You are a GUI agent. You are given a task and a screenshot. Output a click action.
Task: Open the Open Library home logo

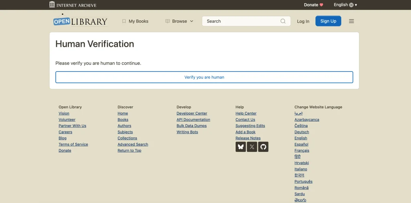80,20
